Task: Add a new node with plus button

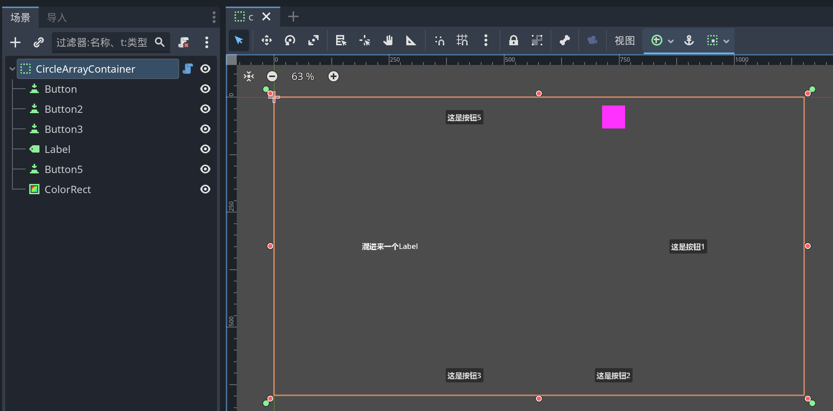Action: point(15,42)
